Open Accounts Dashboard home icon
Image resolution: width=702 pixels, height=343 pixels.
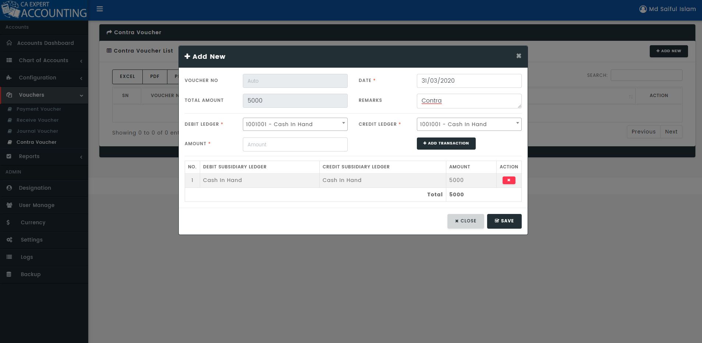[x=9, y=43]
